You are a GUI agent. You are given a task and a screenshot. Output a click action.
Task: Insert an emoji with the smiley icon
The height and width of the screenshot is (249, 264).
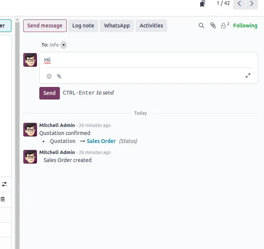[x=49, y=76]
